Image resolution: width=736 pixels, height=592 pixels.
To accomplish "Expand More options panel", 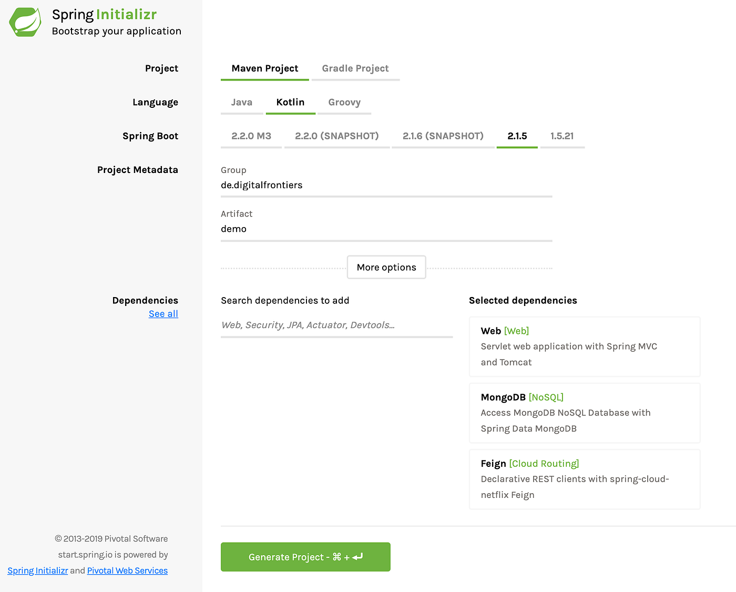I will click(x=386, y=267).
